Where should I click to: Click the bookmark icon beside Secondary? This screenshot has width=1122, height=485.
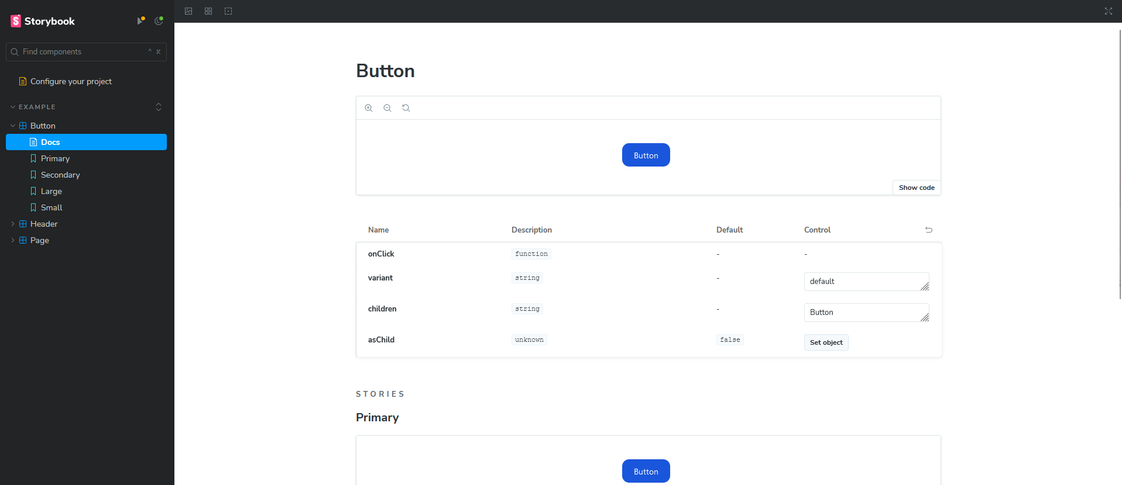pyautogui.click(x=33, y=175)
